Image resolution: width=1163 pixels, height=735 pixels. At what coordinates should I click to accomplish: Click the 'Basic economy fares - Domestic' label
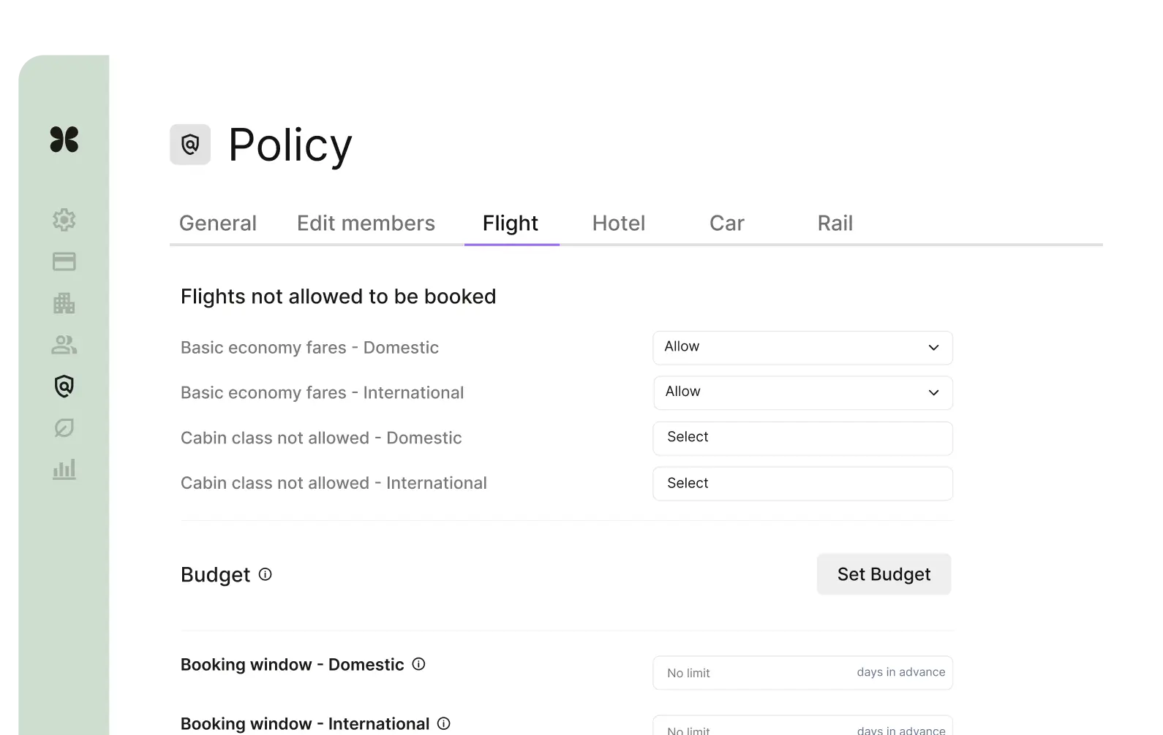[x=309, y=348]
